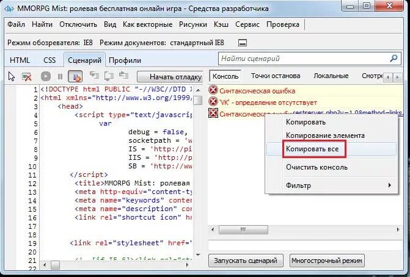Open the Проверка menu
The image size is (410, 277).
click(x=283, y=24)
